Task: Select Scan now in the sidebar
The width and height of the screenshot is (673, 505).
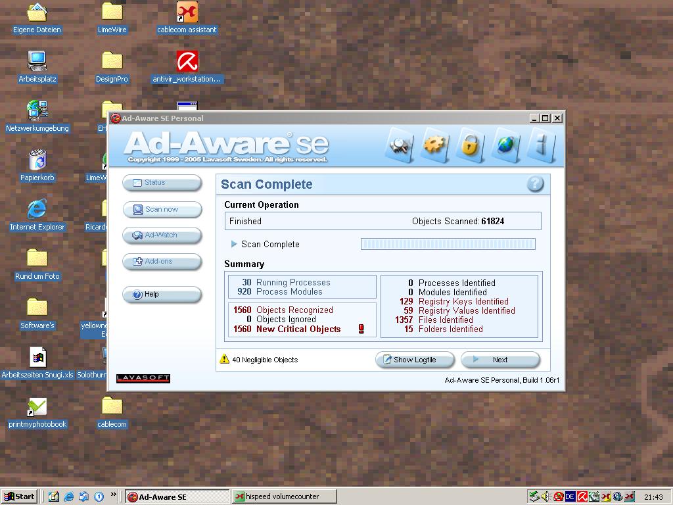Action: click(x=162, y=210)
